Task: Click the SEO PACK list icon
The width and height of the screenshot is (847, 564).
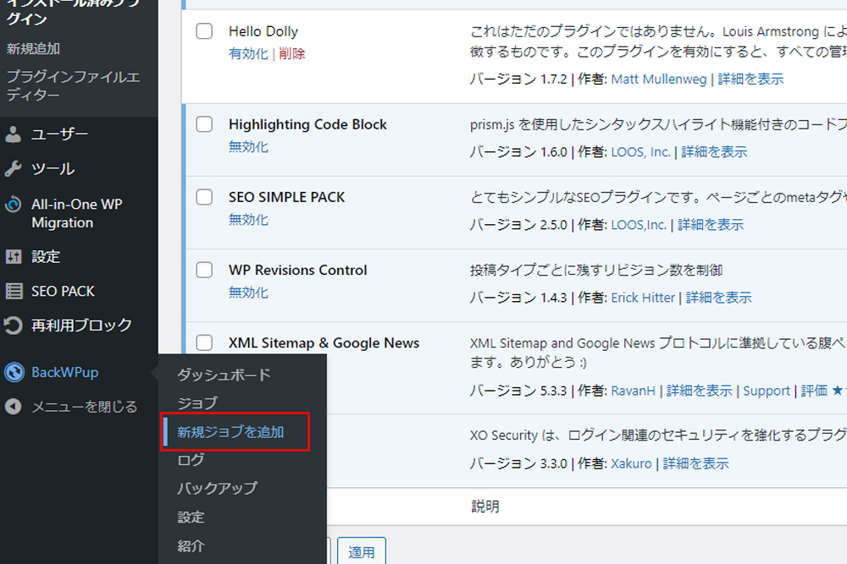Action: tap(14, 291)
